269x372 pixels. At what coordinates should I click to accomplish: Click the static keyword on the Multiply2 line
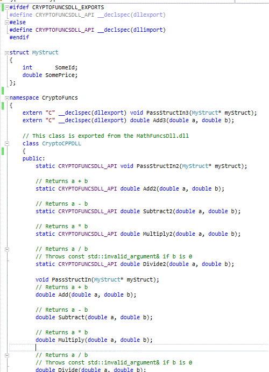click(45, 234)
